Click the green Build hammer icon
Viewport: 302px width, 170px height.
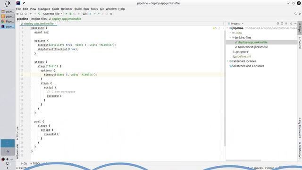39,14
